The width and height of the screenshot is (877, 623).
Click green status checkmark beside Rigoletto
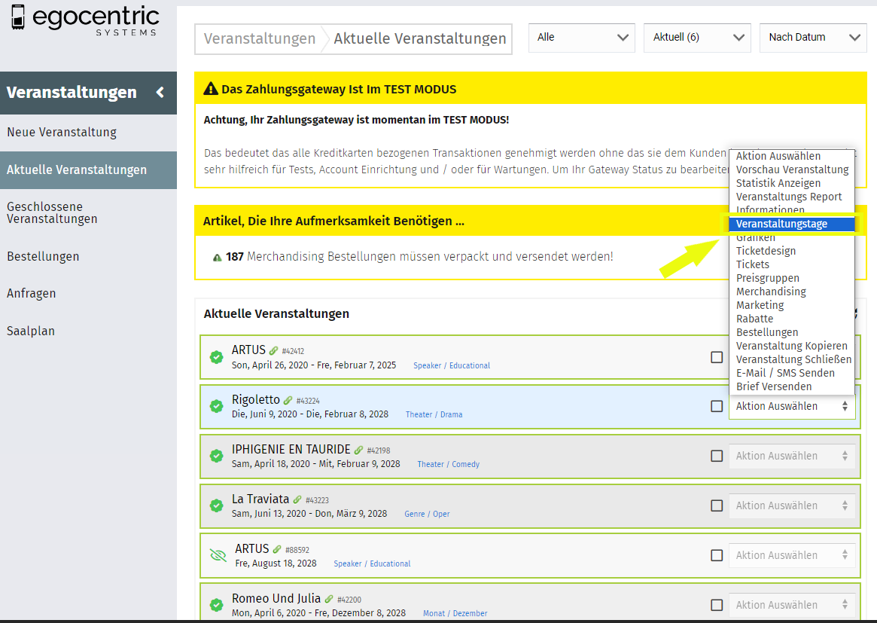(x=217, y=406)
